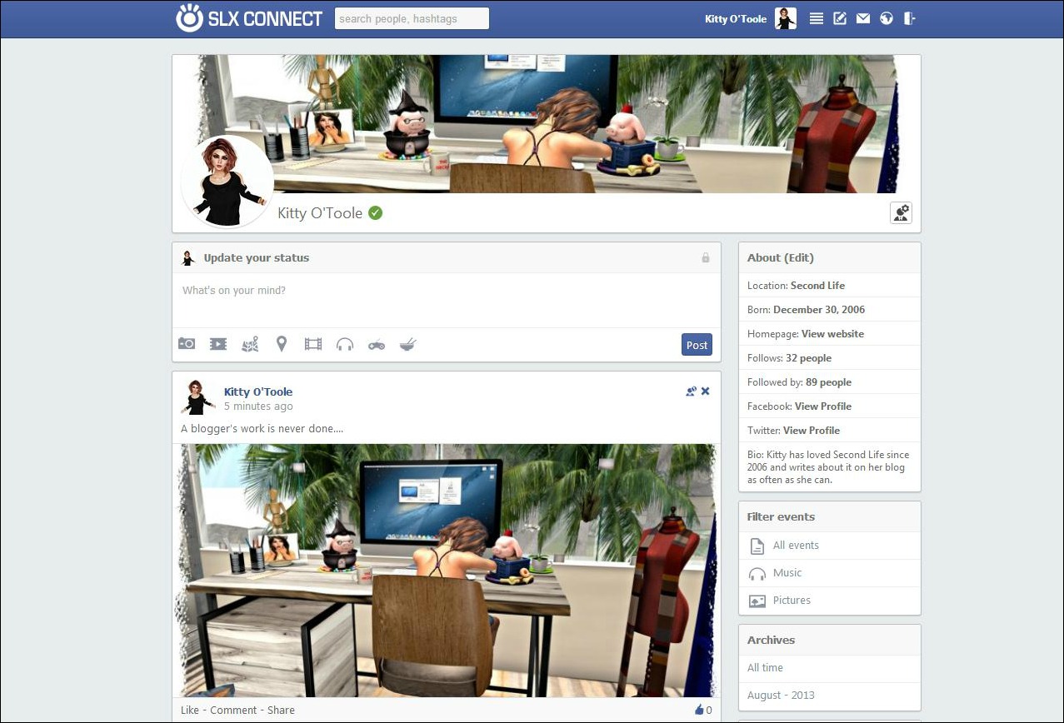Click the thumbs-up like count icon

[x=699, y=710]
